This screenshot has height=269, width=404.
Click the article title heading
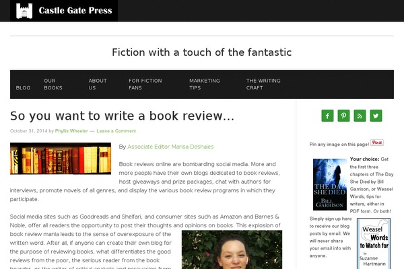(122, 116)
